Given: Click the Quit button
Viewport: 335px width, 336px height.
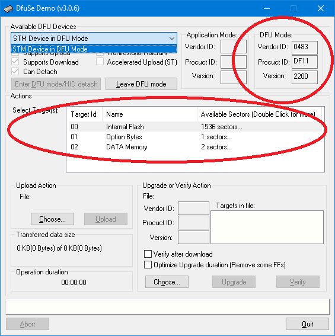Looking at the screenshot, I should tap(307, 324).
